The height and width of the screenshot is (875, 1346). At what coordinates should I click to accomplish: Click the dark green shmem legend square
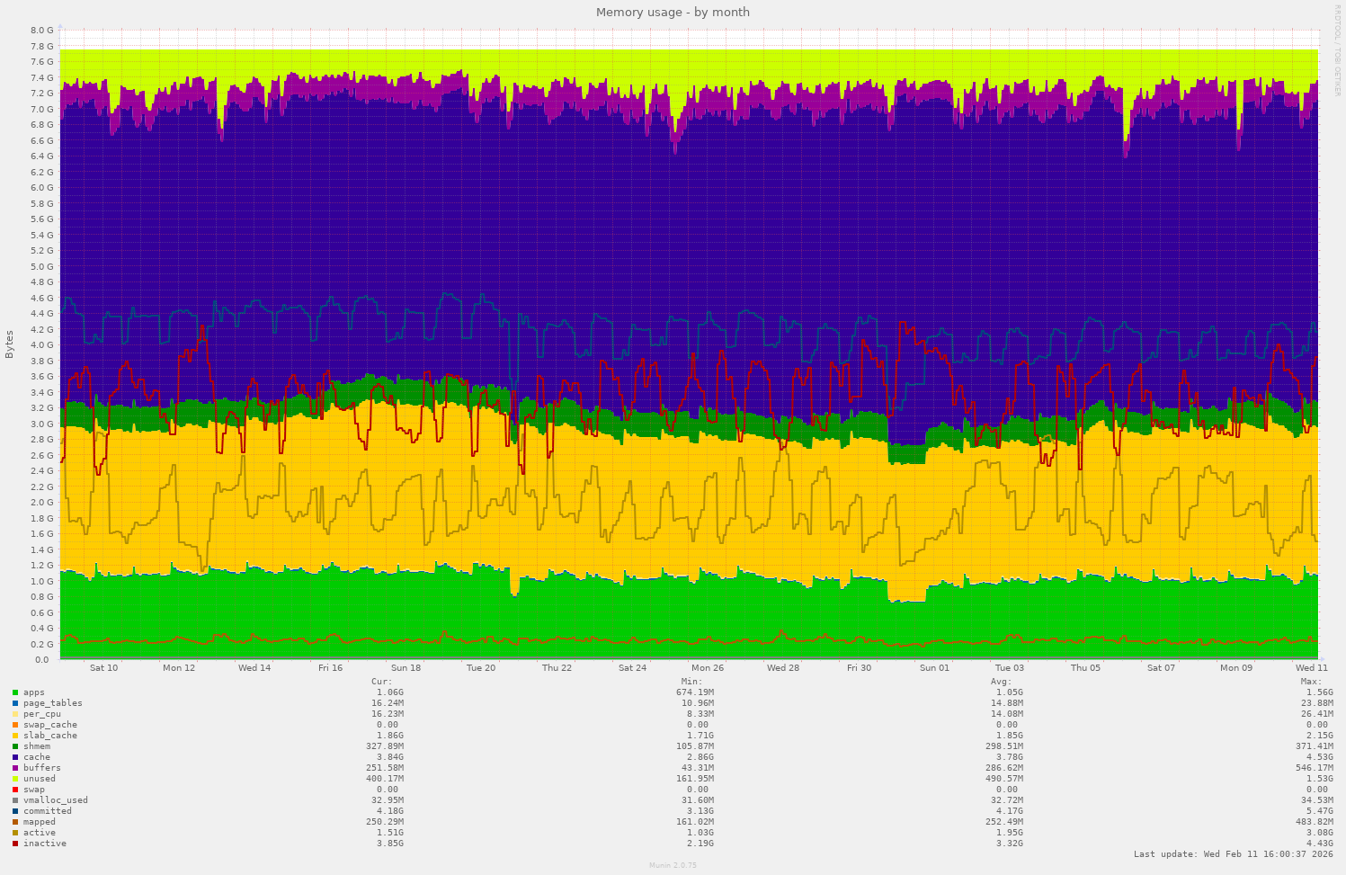(x=15, y=746)
